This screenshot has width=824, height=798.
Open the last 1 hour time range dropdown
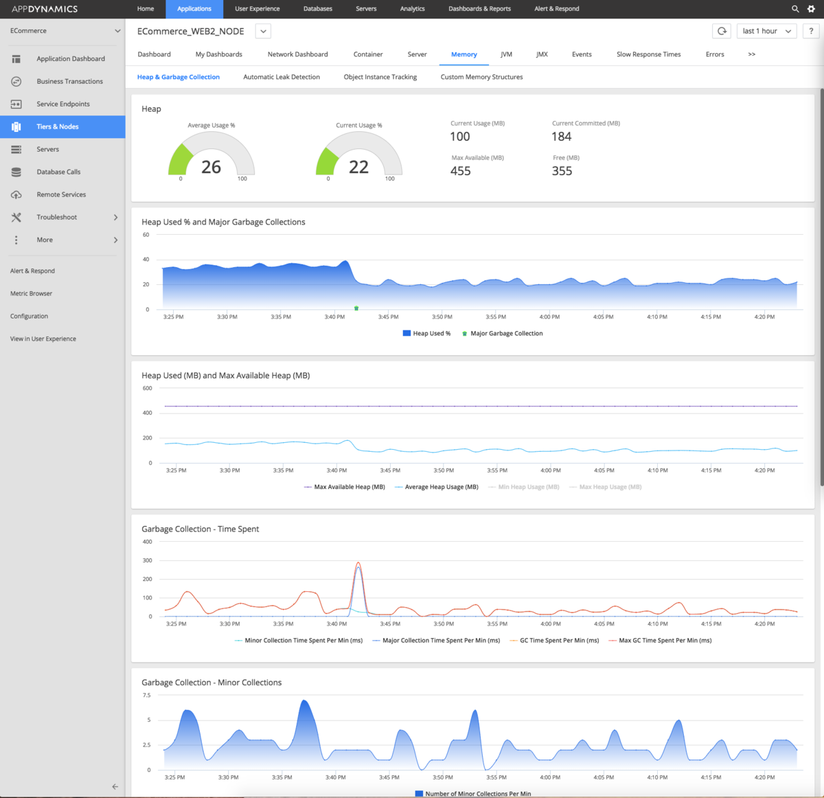tap(767, 31)
